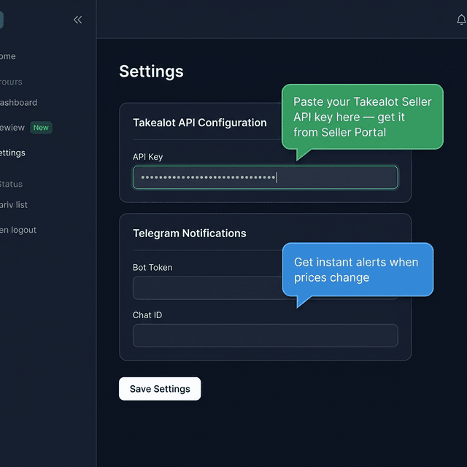This screenshot has height=467, width=467.
Task: Click the Takealot API Configuration heading
Action: coord(200,123)
